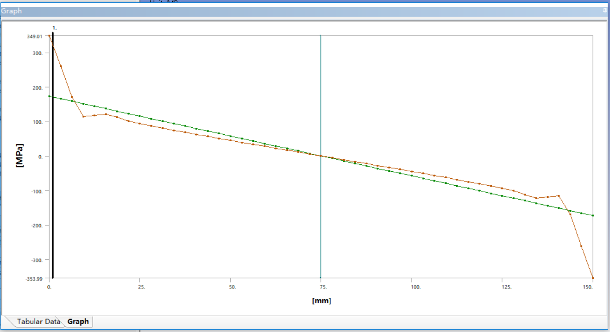Click the 125. tick label on mm axis
The height and width of the screenshot is (332, 610).
507,287
